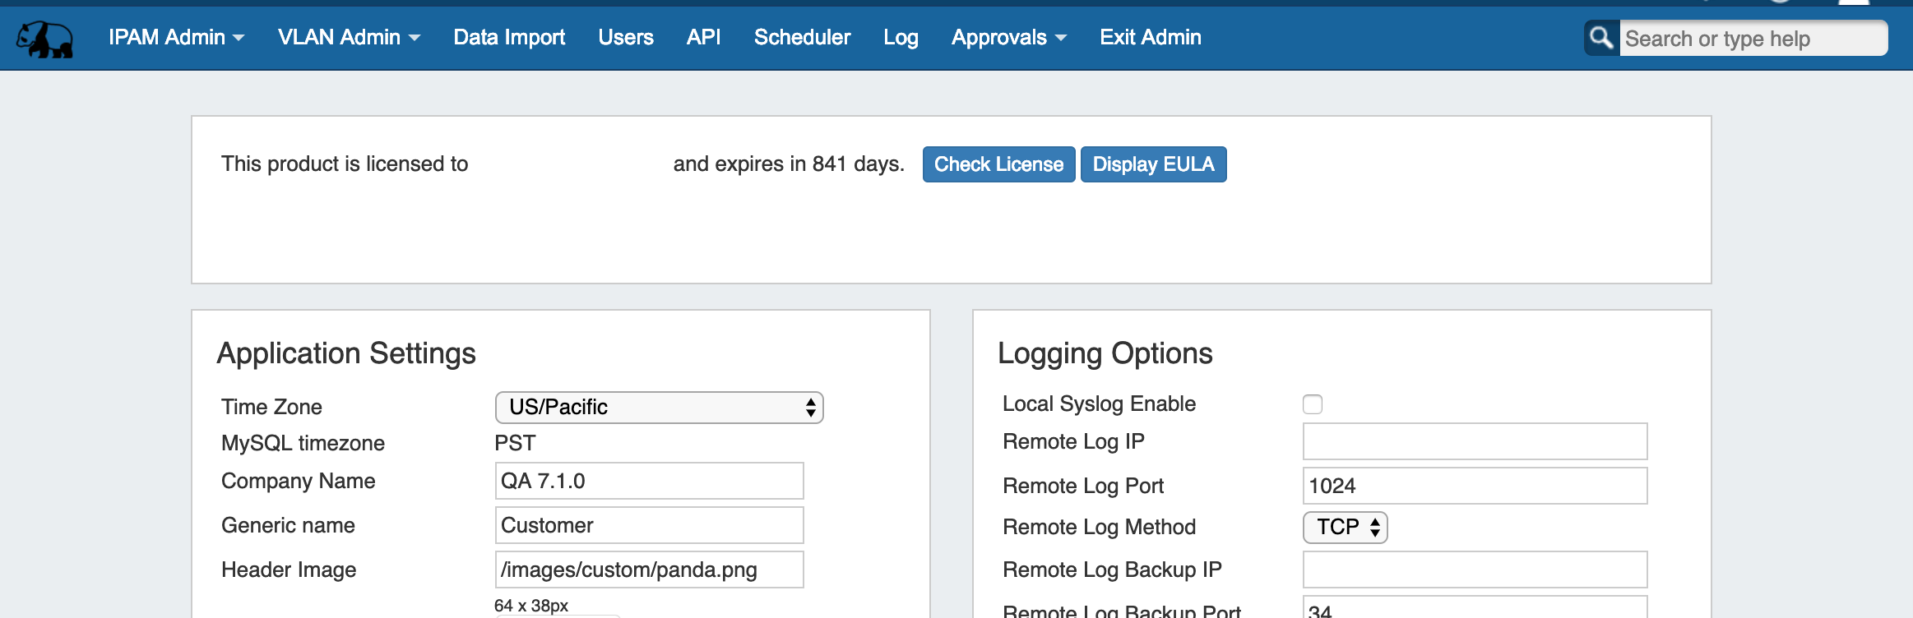Viewport: 1913px width, 618px height.
Task: Click the Display EULA button
Action: pos(1153,164)
